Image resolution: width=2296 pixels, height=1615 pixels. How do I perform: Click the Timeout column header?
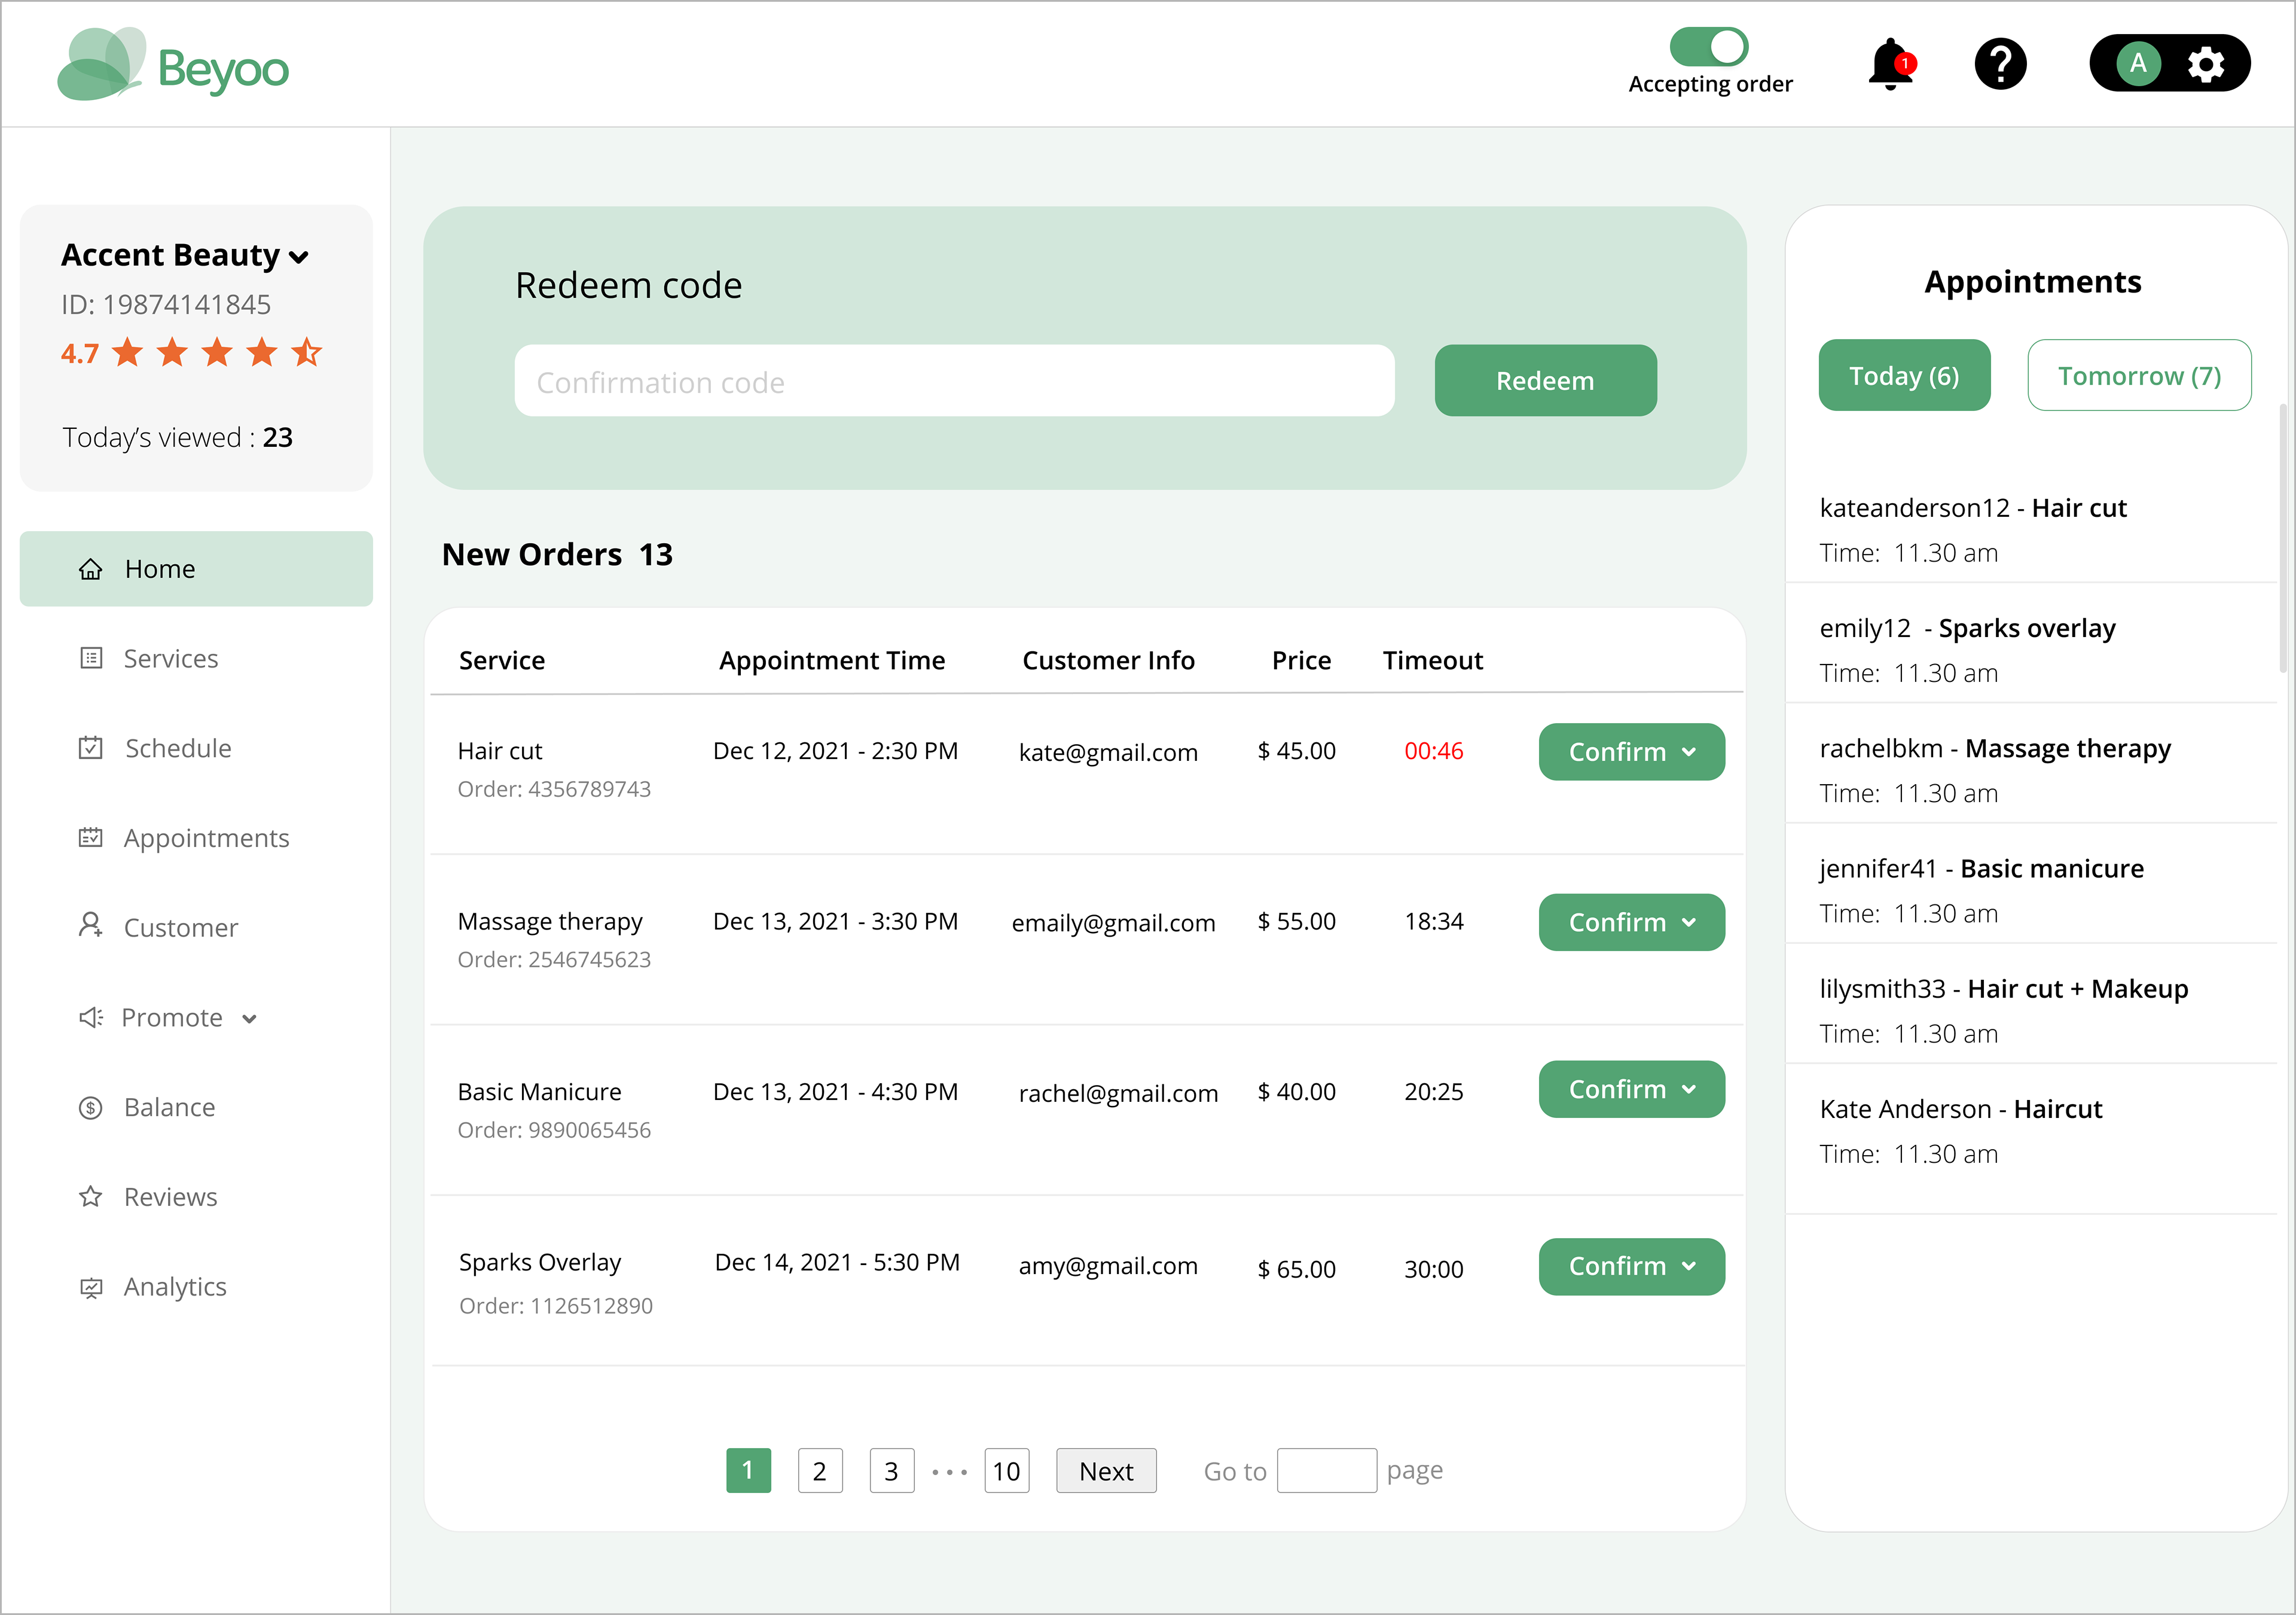(1433, 660)
